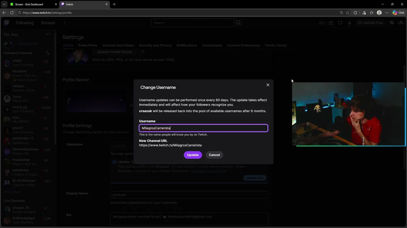Open a new browser tab
Screen dimensions: 407x228
(114, 4)
